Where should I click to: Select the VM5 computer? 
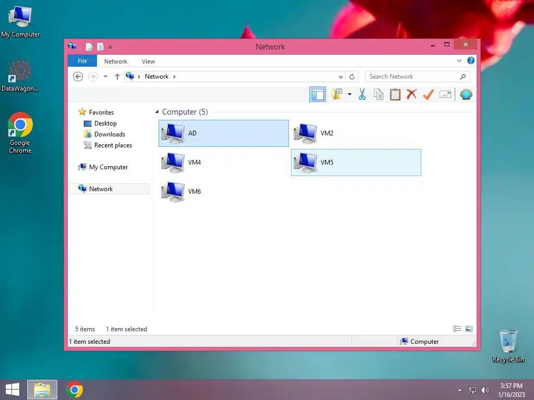(x=356, y=162)
